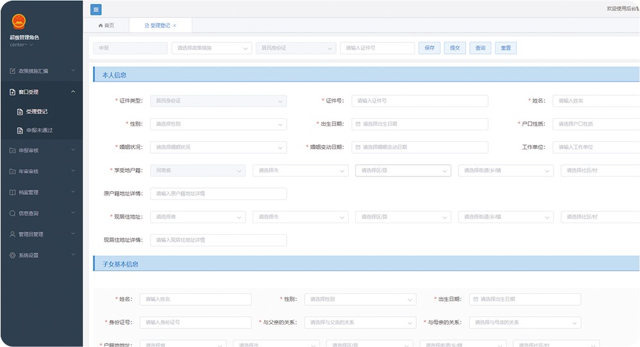Open 现居住地址 请选择区/县 dropdown
Viewport: 640px width, 347px height.
tap(403, 217)
